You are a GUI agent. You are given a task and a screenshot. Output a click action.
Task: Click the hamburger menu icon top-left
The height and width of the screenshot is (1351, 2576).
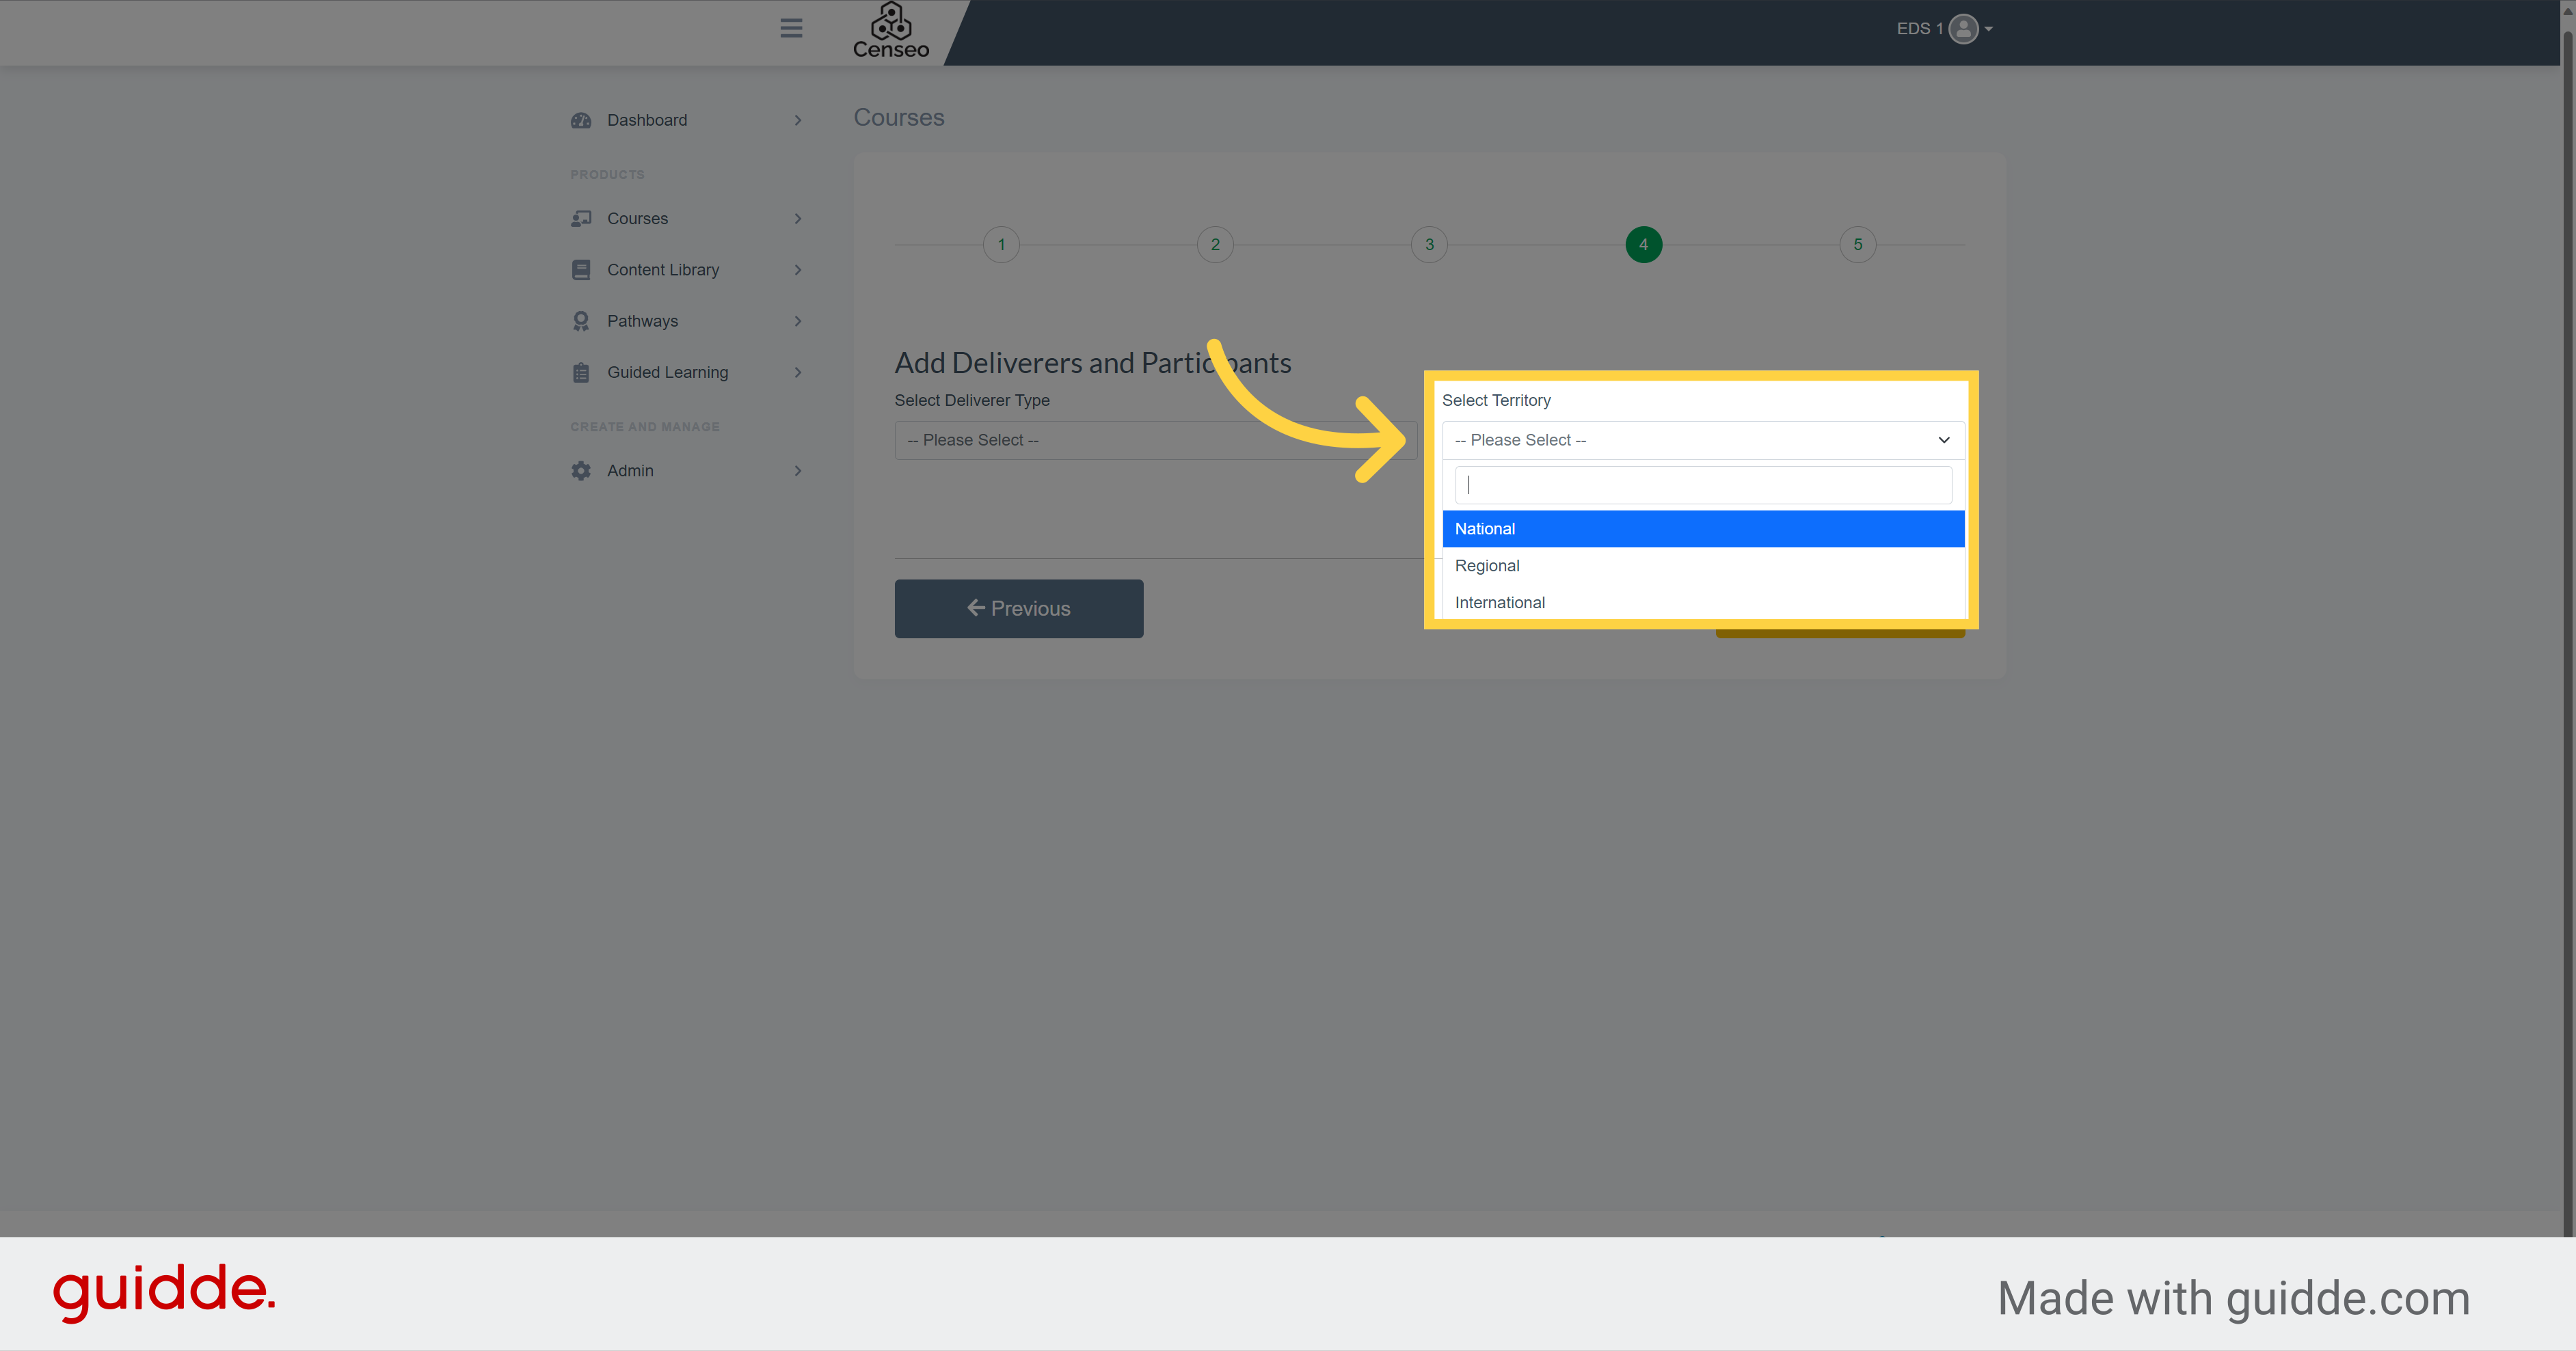click(789, 27)
